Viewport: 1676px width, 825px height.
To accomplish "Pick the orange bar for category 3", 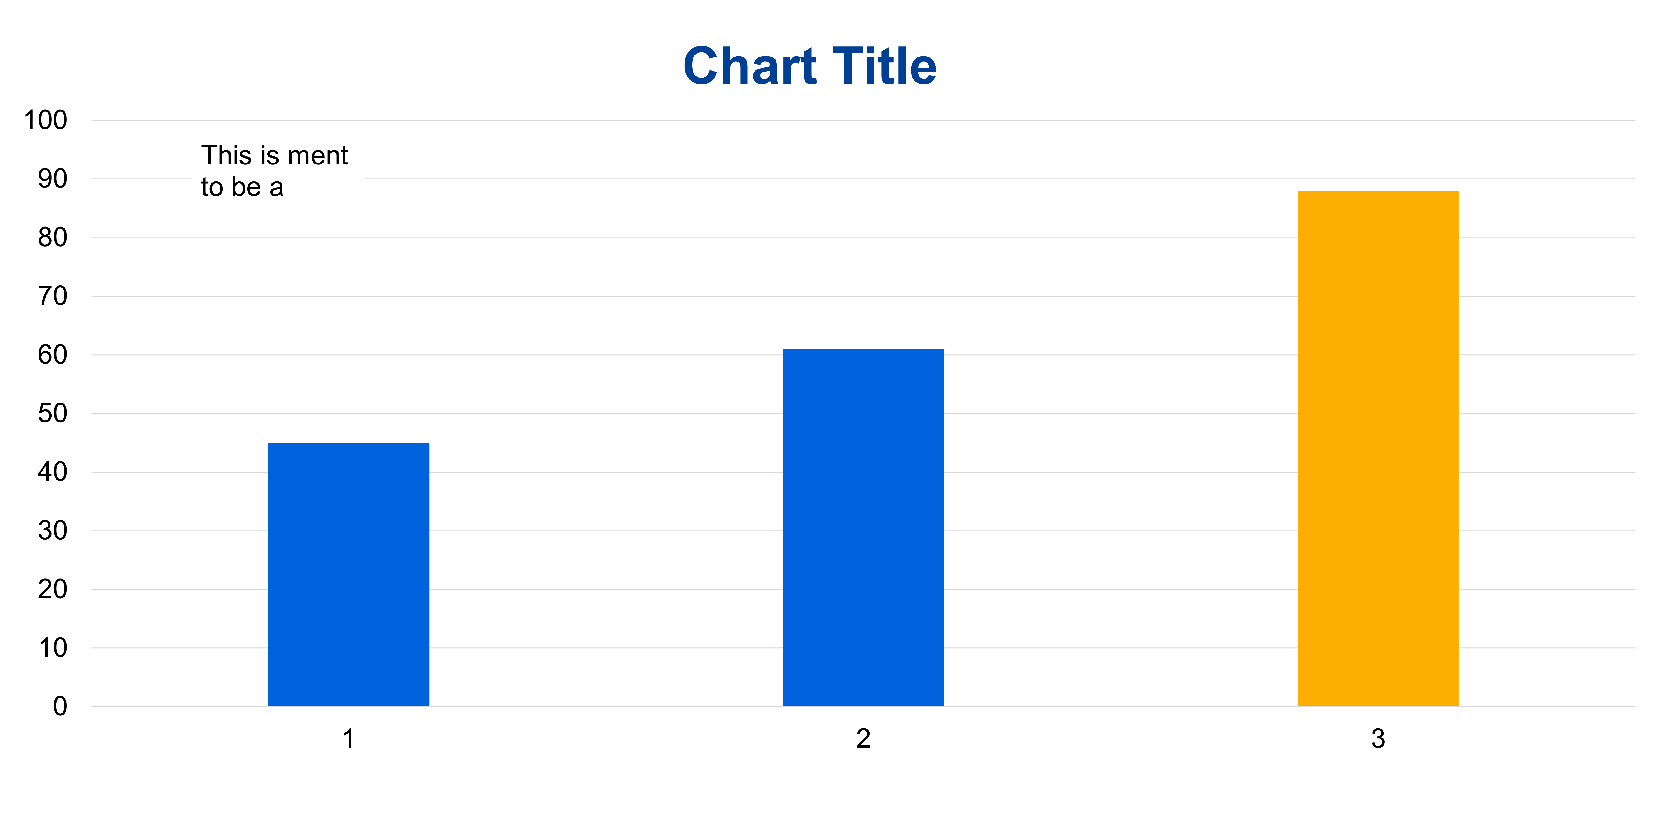I will click(x=1377, y=448).
